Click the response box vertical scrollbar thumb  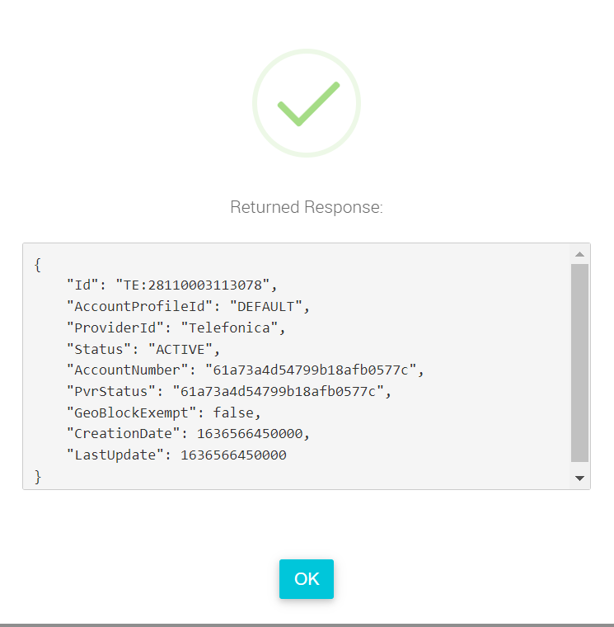pyautogui.click(x=579, y=363)
